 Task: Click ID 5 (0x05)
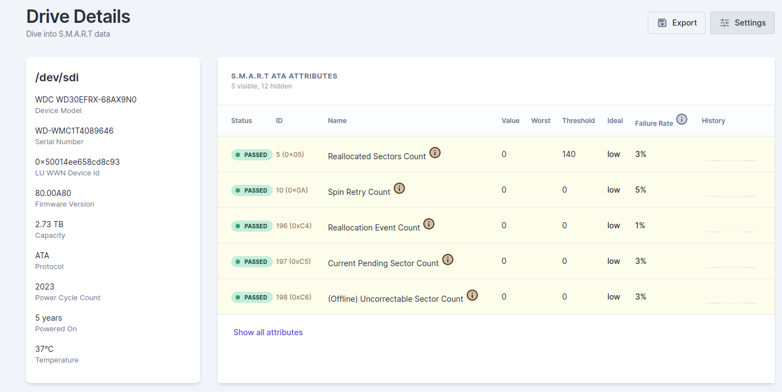tap(290, 154)
